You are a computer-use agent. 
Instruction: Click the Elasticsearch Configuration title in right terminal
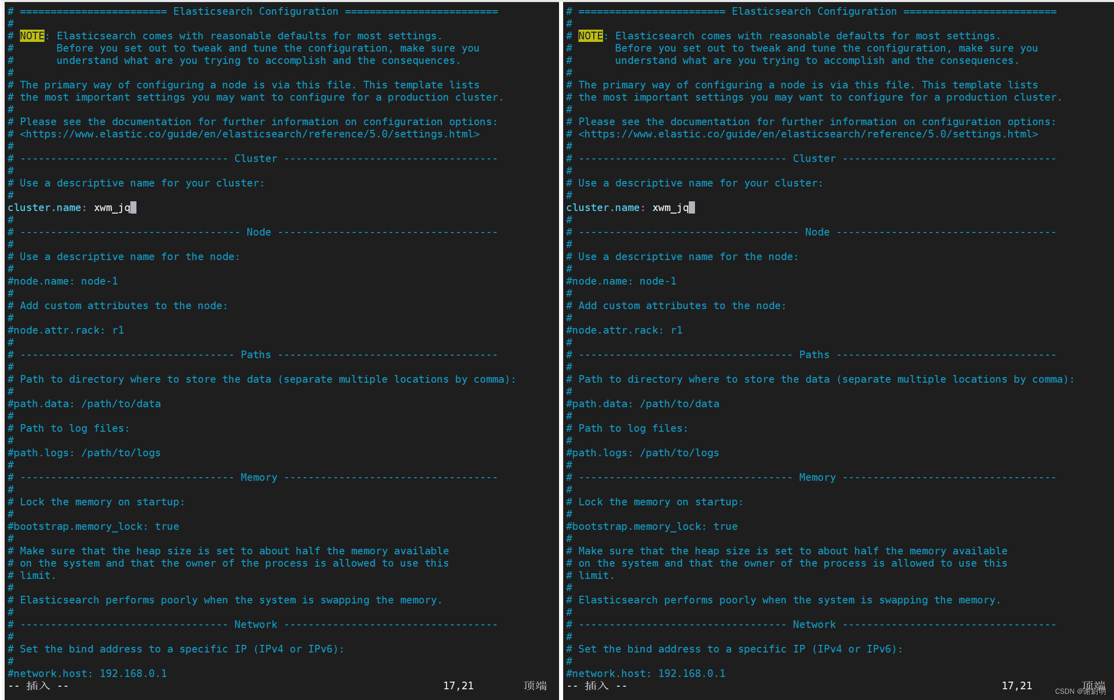(815, 11)
